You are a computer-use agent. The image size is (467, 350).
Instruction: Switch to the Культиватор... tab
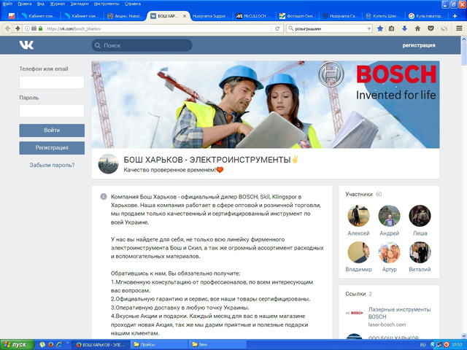coord(427,16)
